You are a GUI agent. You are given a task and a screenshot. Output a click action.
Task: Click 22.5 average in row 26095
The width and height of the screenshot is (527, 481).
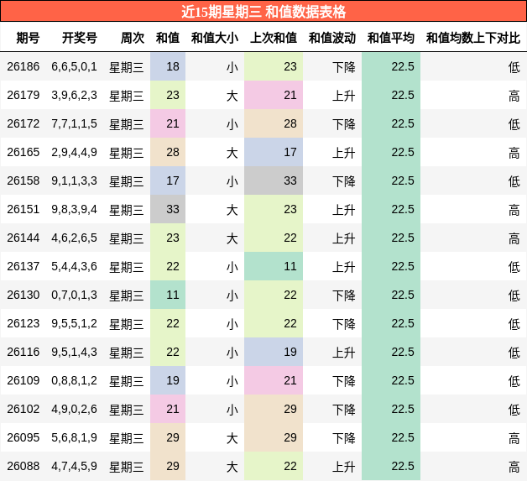point(403,437)
